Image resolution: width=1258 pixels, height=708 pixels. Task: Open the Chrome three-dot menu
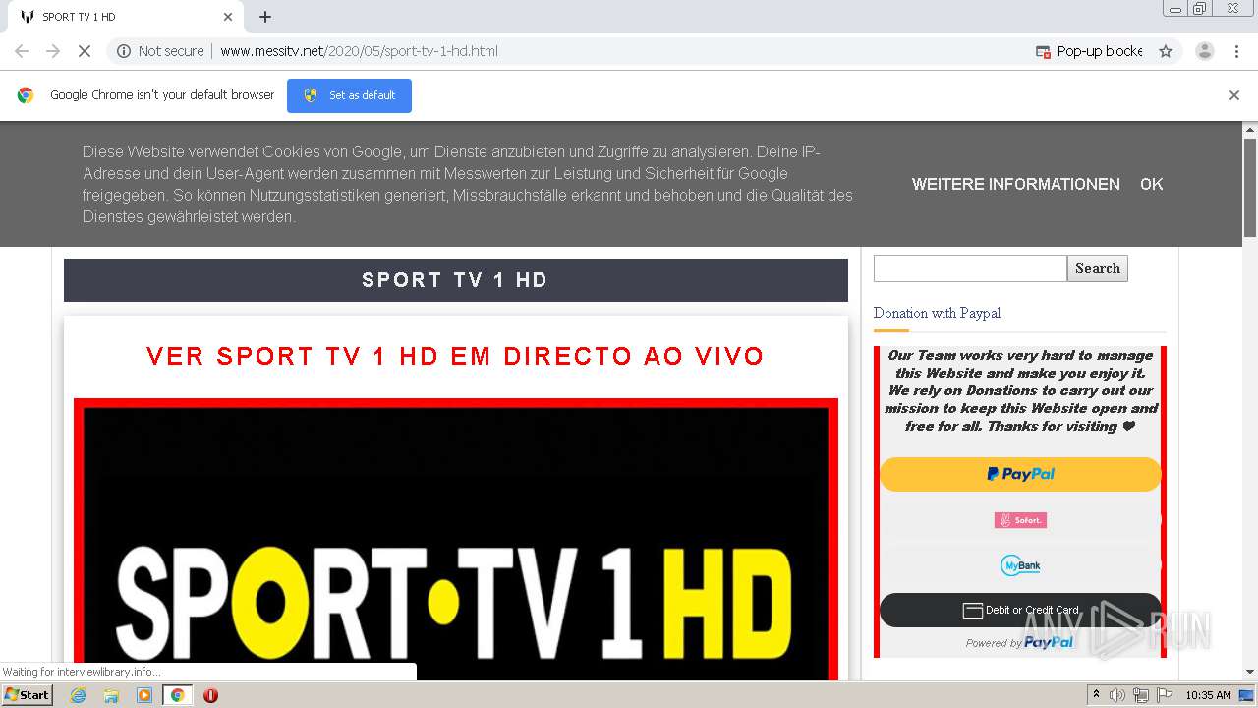coord(1237,51)
